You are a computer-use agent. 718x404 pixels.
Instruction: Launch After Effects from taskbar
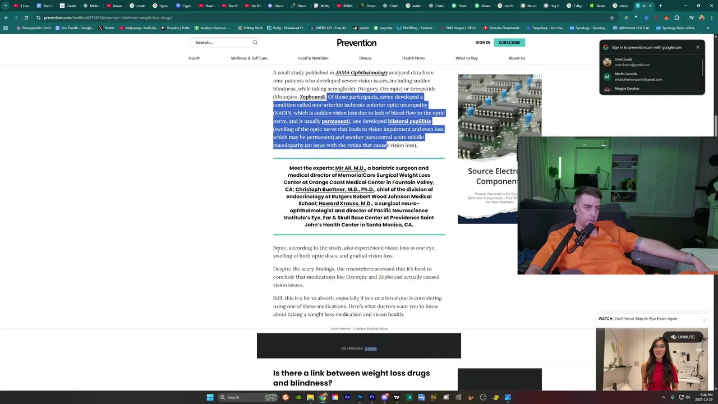pyautogui.click(x=347, y=397)
